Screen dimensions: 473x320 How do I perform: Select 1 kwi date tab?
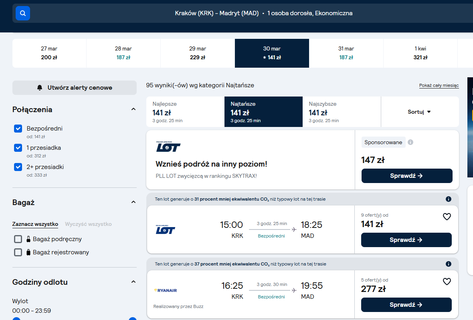click(x=420, y=53)
